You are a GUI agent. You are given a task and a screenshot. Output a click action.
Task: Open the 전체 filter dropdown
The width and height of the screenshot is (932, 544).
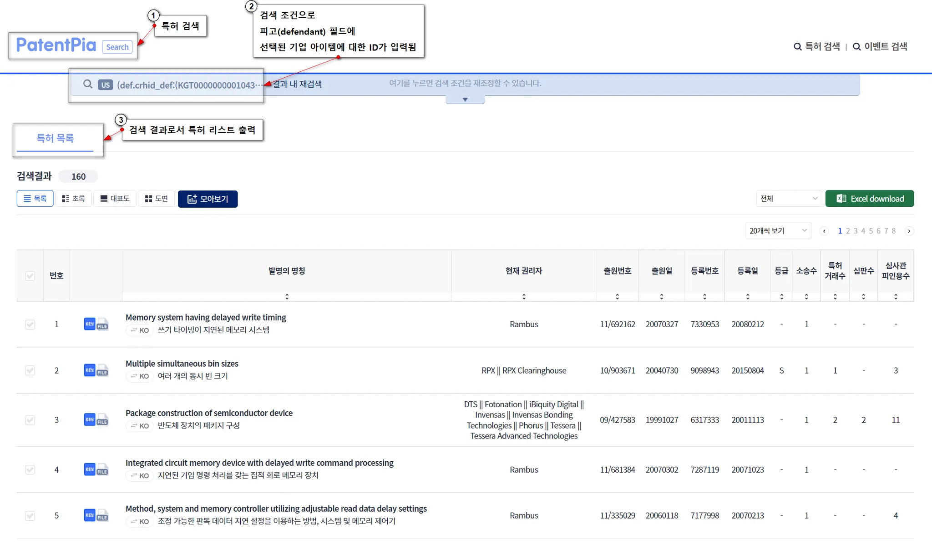789,199
